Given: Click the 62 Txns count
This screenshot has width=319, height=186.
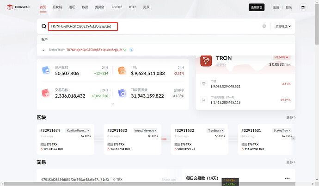Looking at the screenshot, I should [x=86, y=136].
